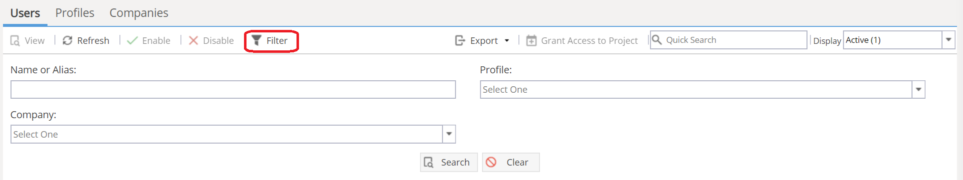Click the red Clear circle icon

click(x=491, y=162)
